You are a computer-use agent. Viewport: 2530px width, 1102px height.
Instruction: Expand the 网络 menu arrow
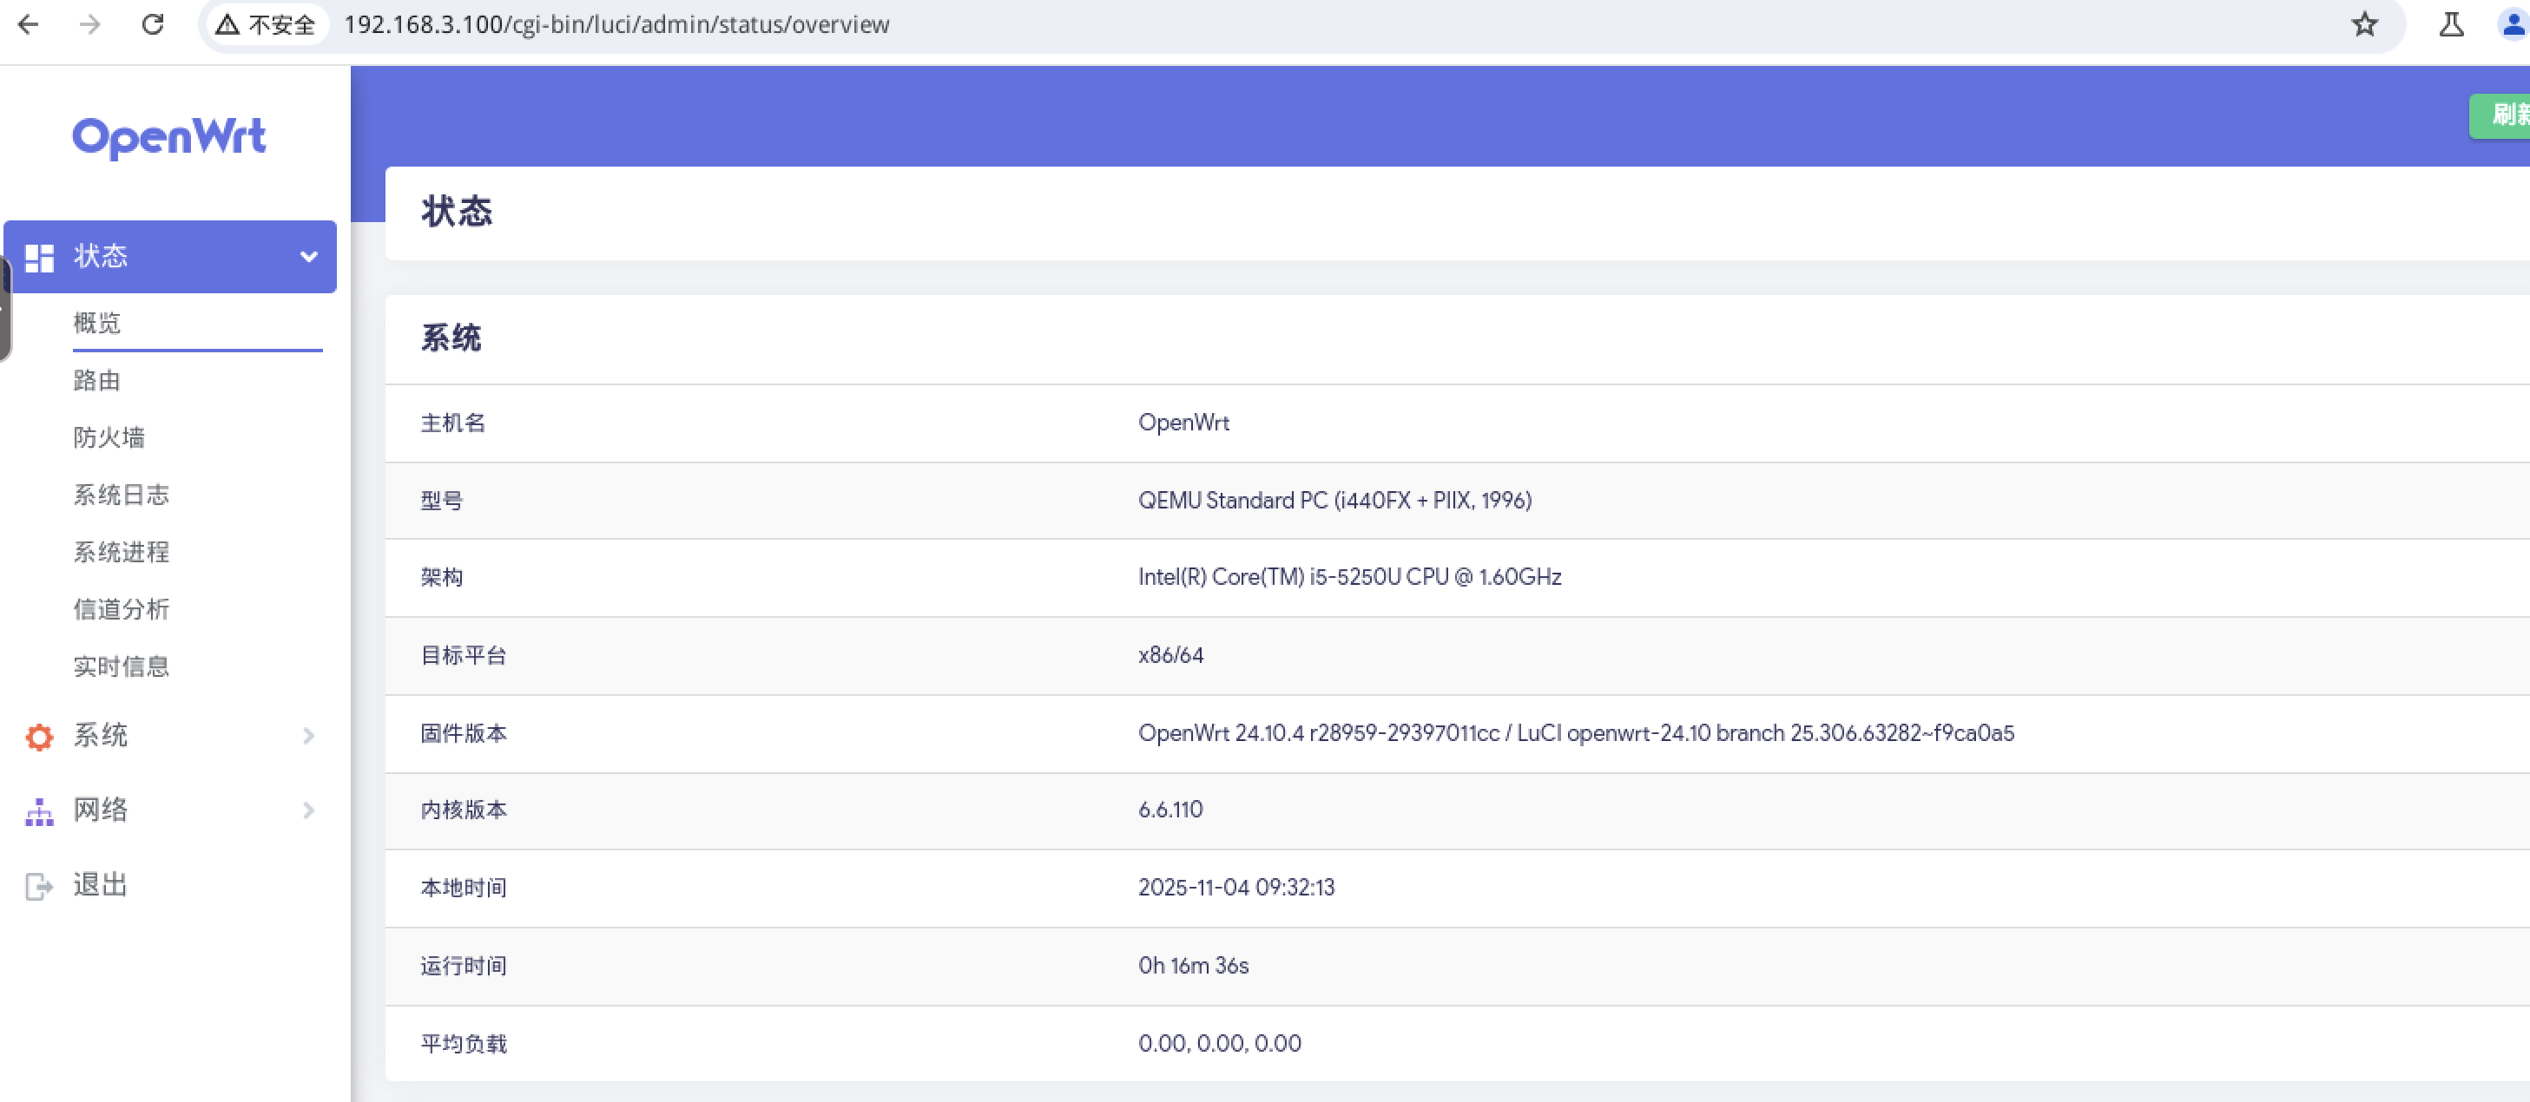(x=308, y=810)
